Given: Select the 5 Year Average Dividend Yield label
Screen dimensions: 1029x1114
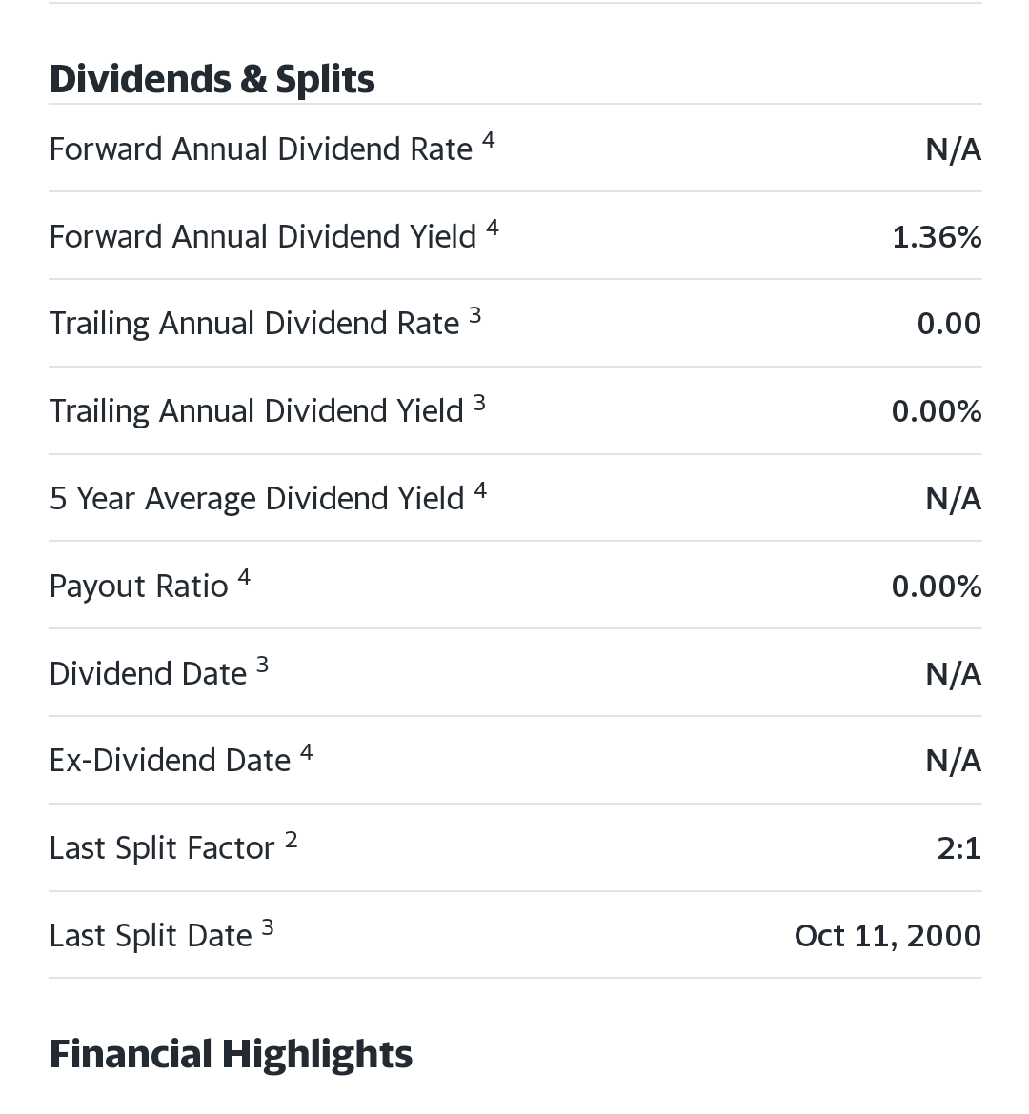Looking at the screenshot, I should pos(256,499).
